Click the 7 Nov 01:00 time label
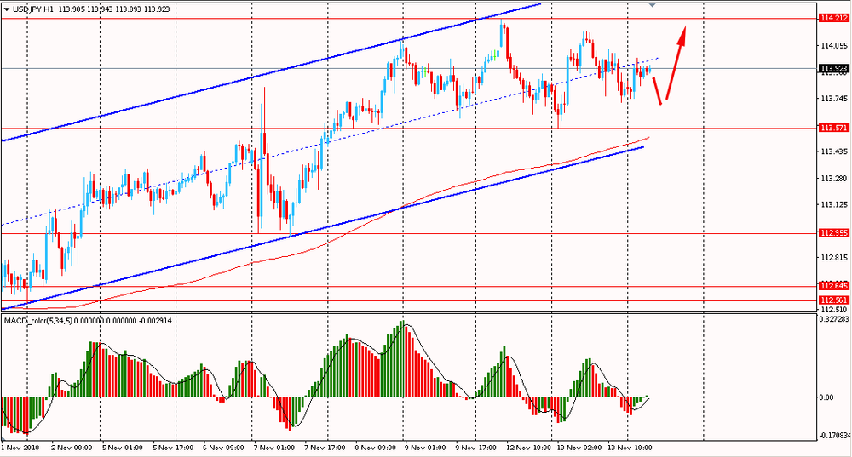 [273, 448]
